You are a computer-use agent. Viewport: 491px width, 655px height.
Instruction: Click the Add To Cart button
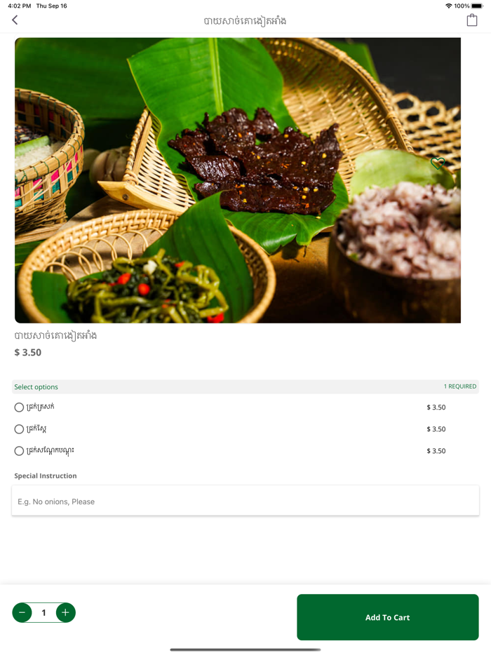pos(387,617)
